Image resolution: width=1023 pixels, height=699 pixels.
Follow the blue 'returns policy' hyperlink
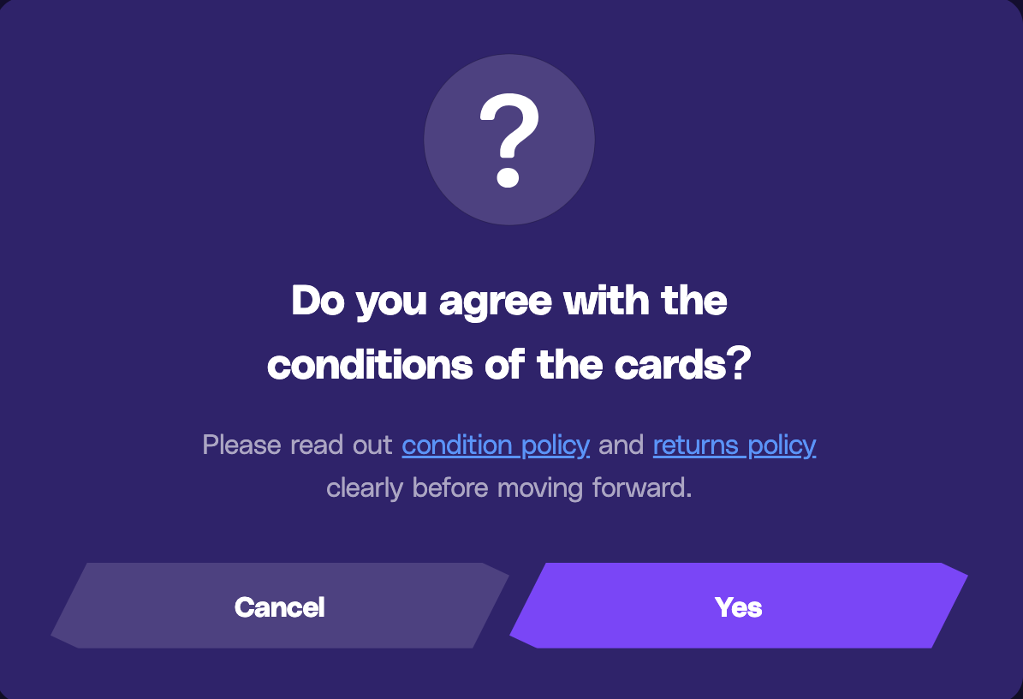pos(735,445)
